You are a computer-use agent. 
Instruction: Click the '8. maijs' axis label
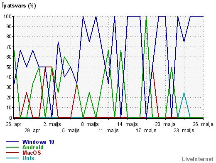(x=90, y=124)
